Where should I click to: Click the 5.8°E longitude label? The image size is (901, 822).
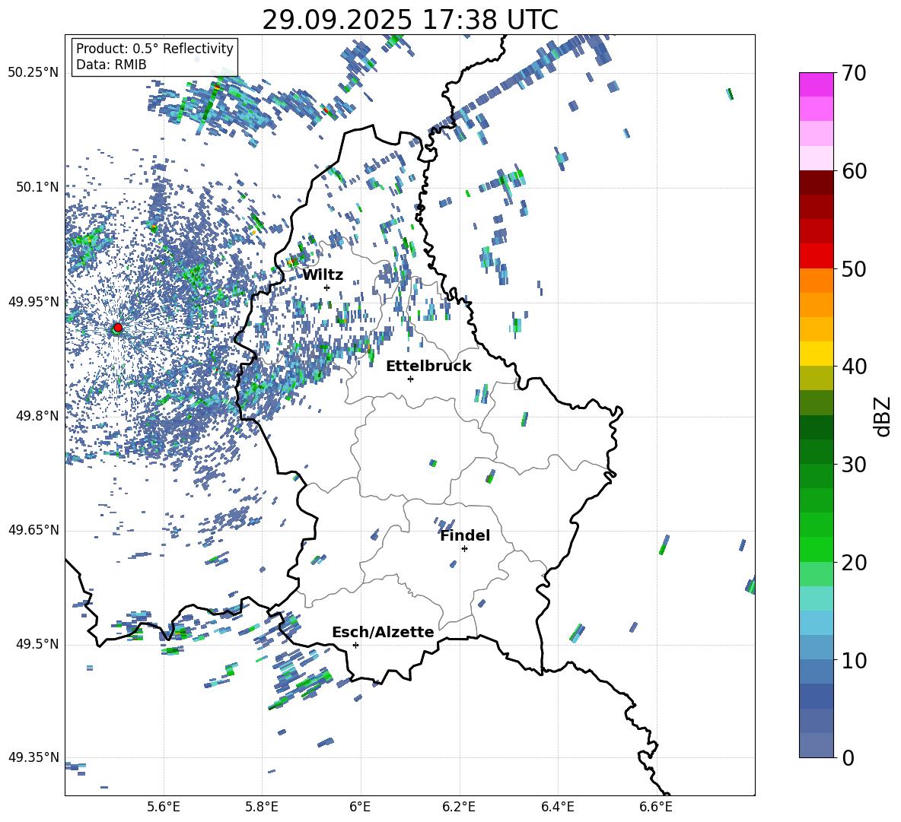262,807
